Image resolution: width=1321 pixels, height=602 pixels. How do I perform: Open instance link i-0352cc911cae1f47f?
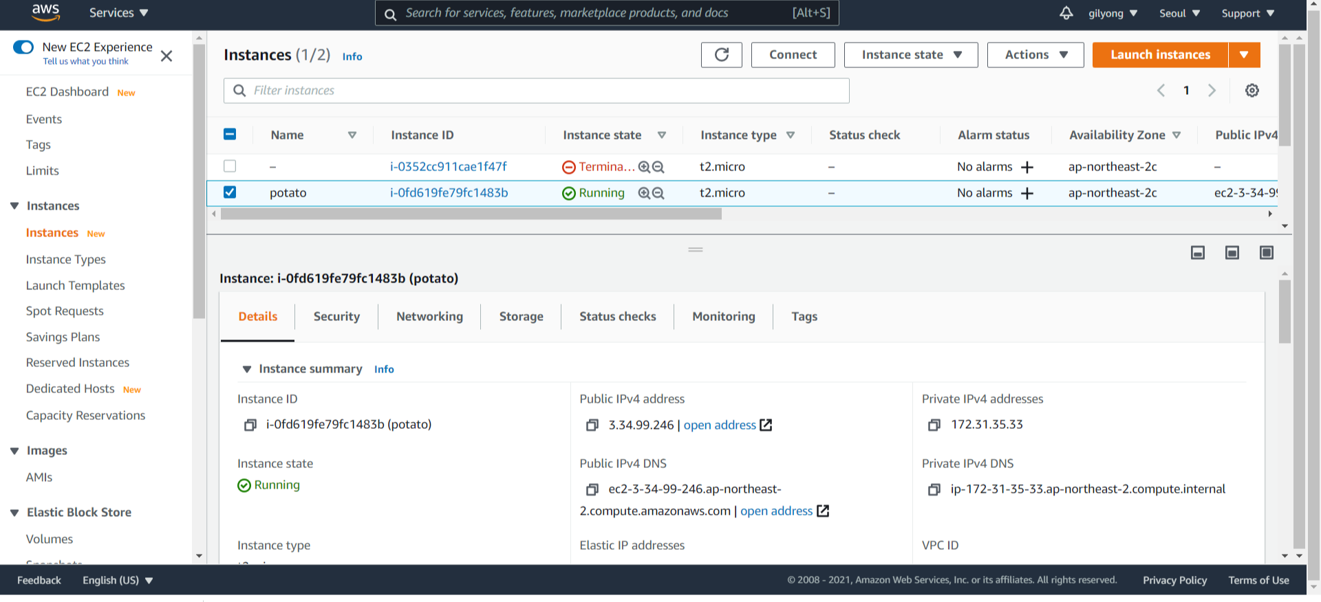click(448, 167)
